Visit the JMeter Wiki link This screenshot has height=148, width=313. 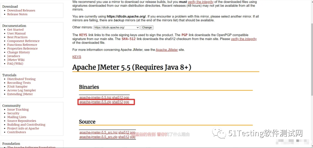tap(16, 60)
